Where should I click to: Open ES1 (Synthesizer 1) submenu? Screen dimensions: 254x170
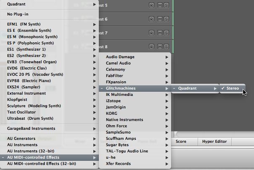pyautogui.click(x=49, y=49)
